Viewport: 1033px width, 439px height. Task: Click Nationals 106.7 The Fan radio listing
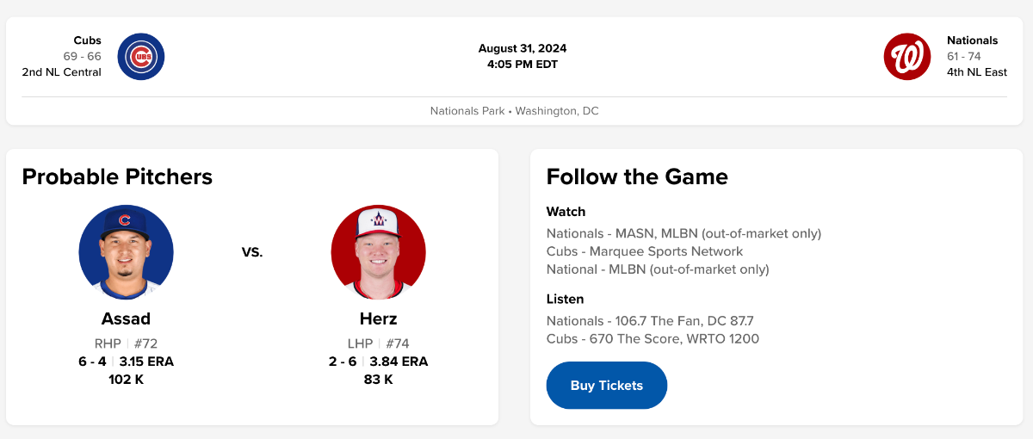coord(649,321)
